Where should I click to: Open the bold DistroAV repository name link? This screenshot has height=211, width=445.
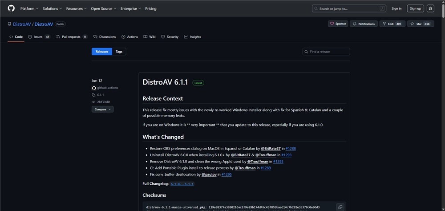point(44,24)
